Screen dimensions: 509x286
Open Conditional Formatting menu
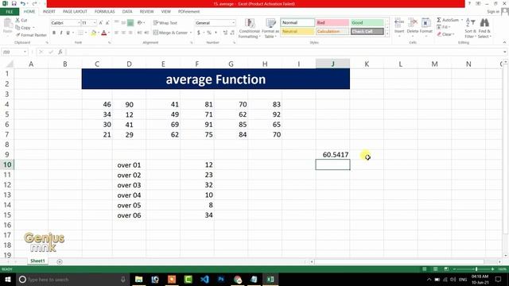click(249, 29)
